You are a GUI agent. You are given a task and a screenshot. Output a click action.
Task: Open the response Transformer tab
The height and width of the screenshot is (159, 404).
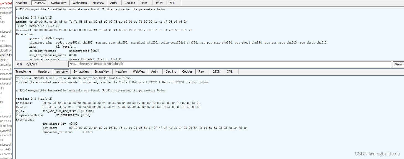24,71
